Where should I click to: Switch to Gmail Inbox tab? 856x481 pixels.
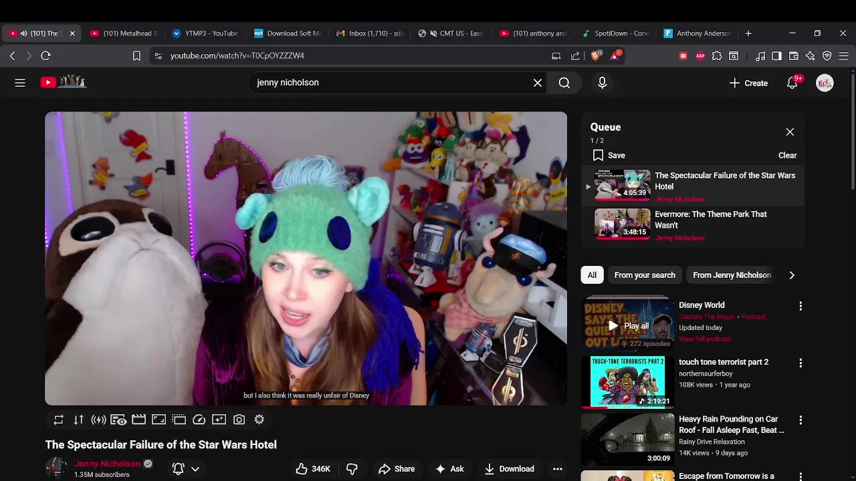pos(370,33)
